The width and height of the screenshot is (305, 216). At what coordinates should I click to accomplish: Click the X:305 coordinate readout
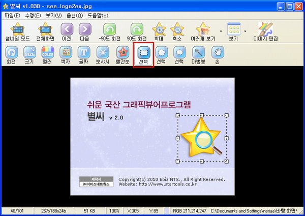point(133,211)
